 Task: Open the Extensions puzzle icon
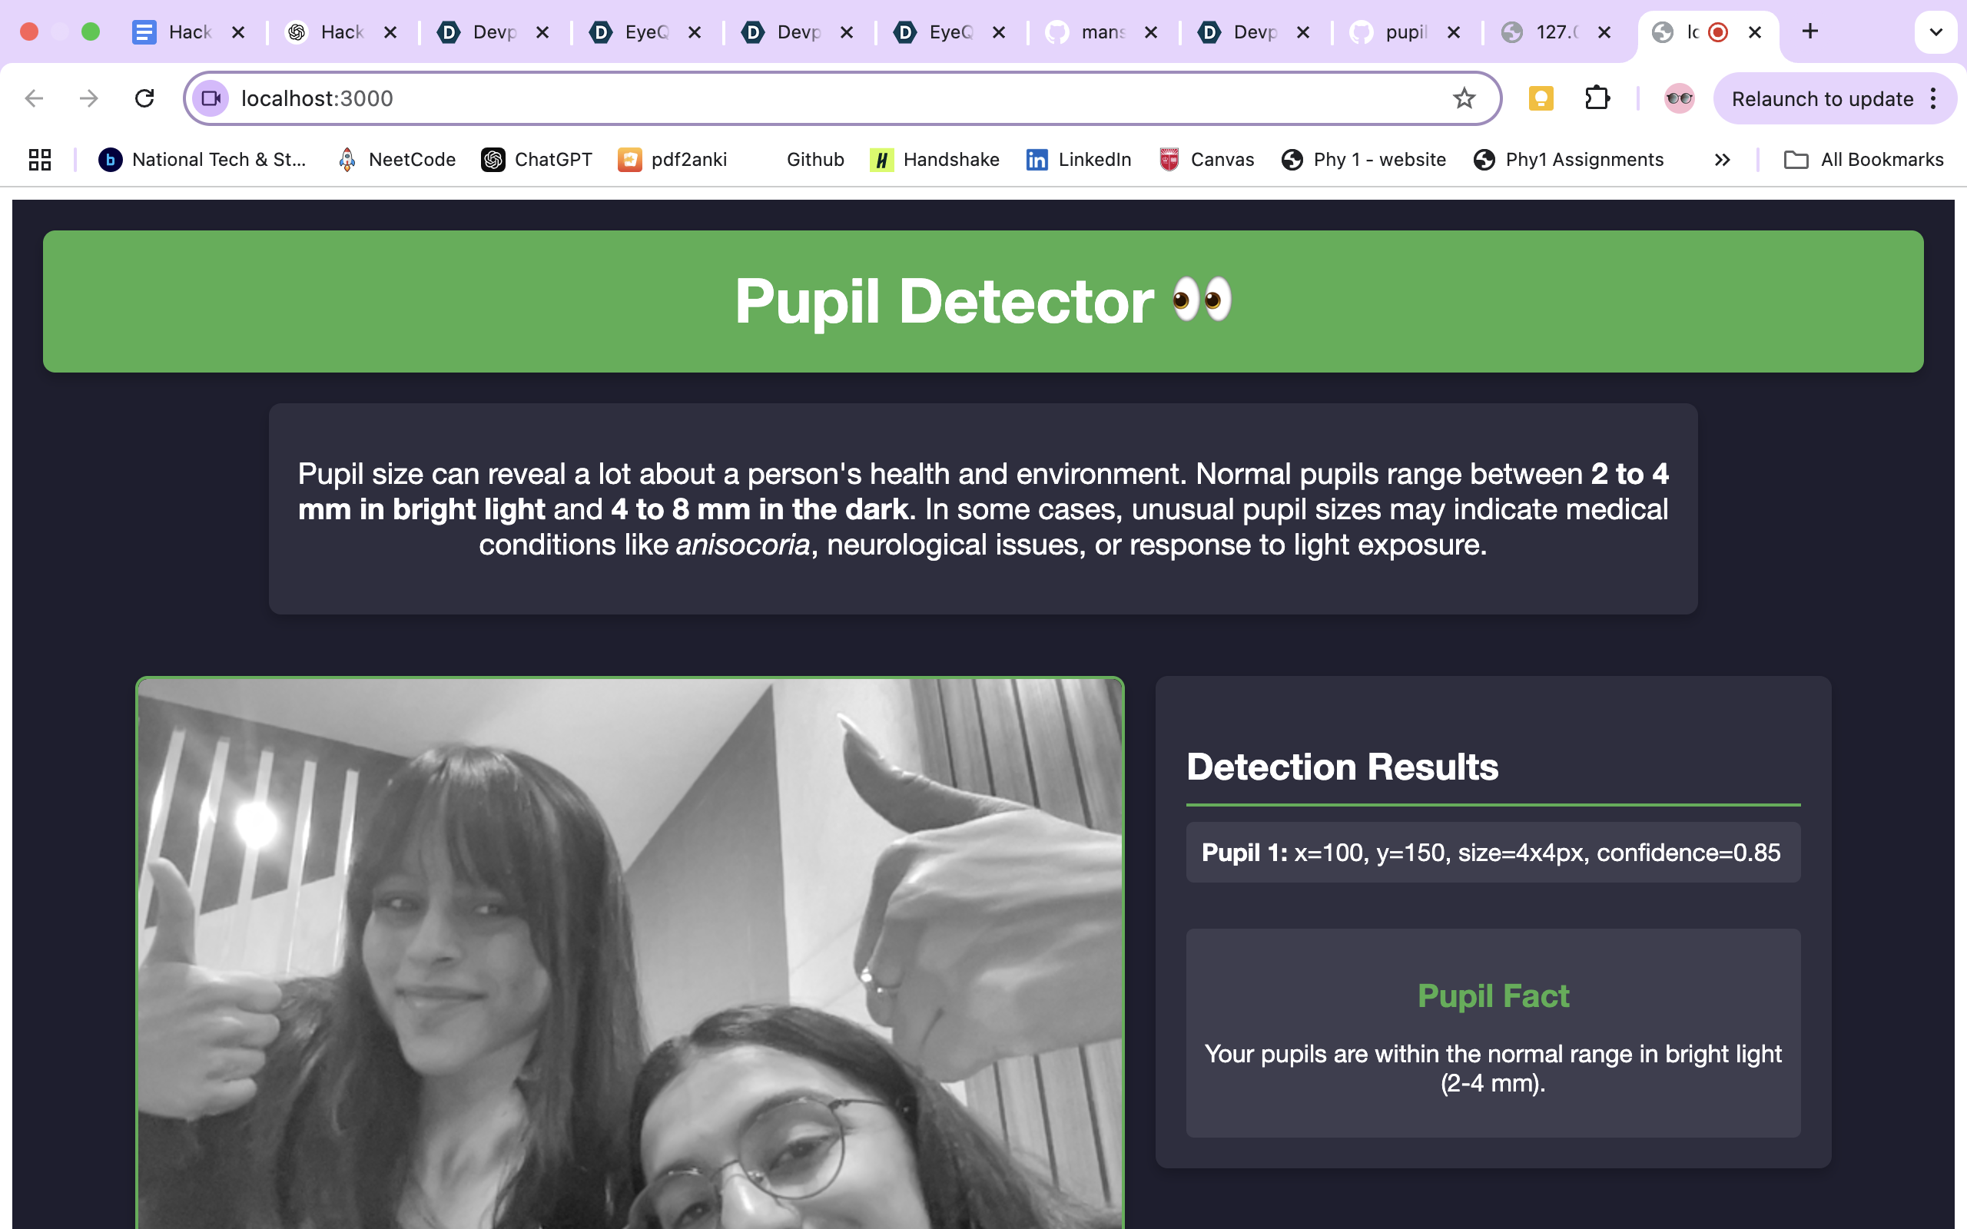coord(1597,98)
